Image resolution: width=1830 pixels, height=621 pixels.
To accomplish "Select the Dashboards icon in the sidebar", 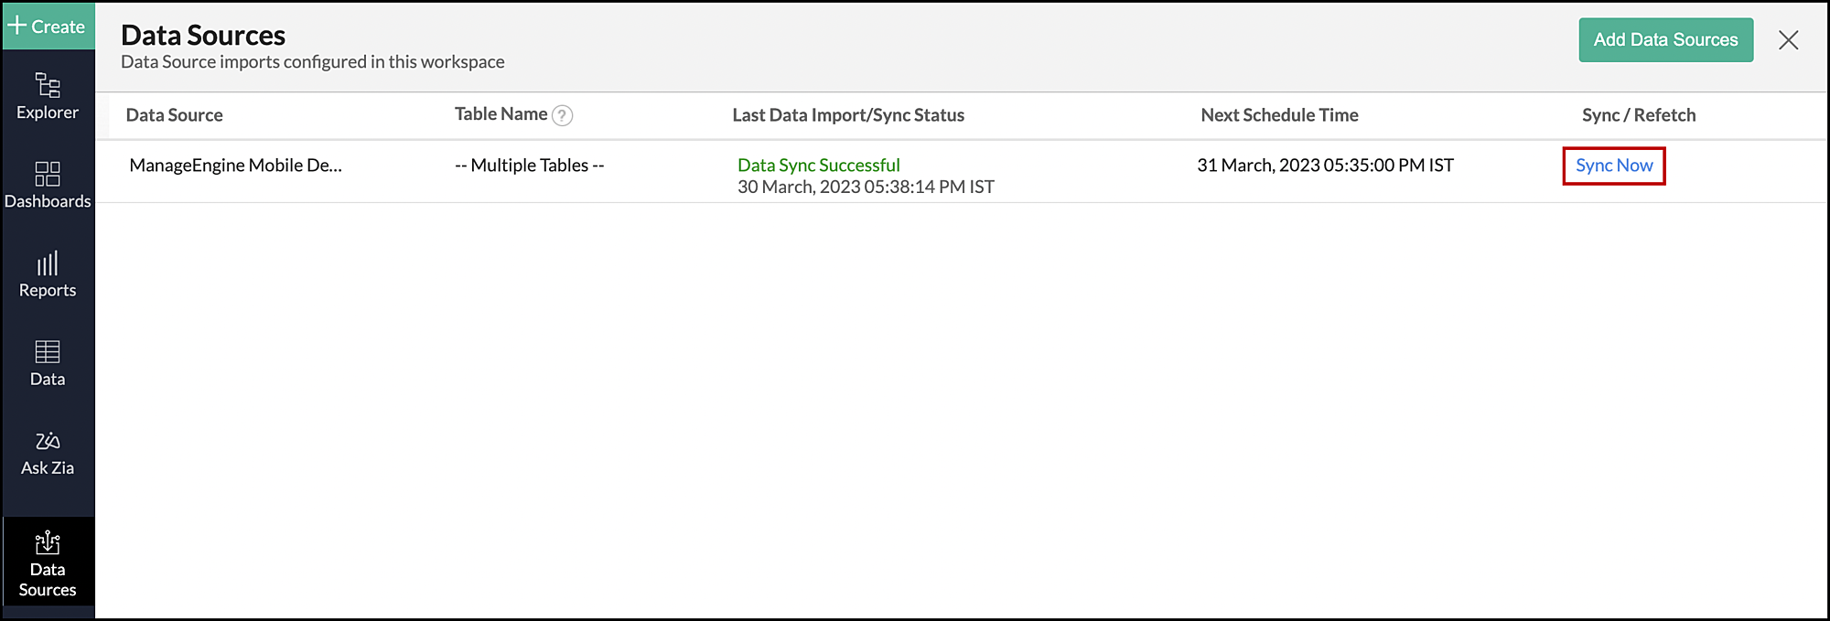I will pyautogui.click(x=48, y=186).
